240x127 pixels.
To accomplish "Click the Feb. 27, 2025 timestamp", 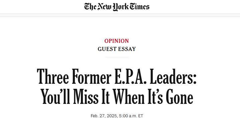I will coord(117,116).
